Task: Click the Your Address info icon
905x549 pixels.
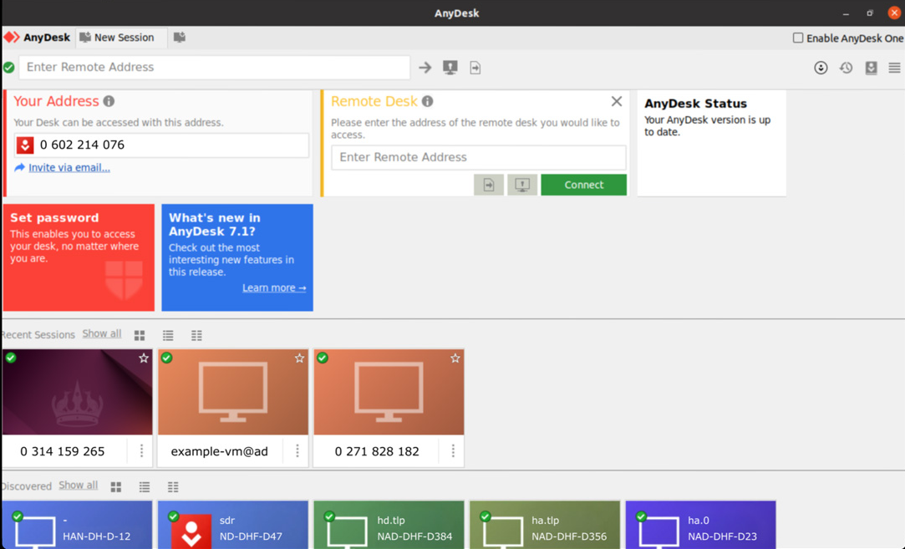Action: click(x=109, y=101)
